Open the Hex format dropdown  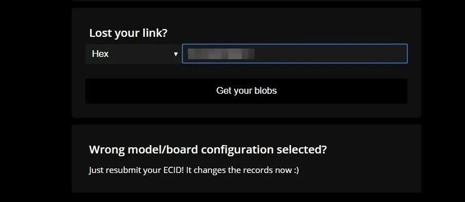tap(133, 54)
